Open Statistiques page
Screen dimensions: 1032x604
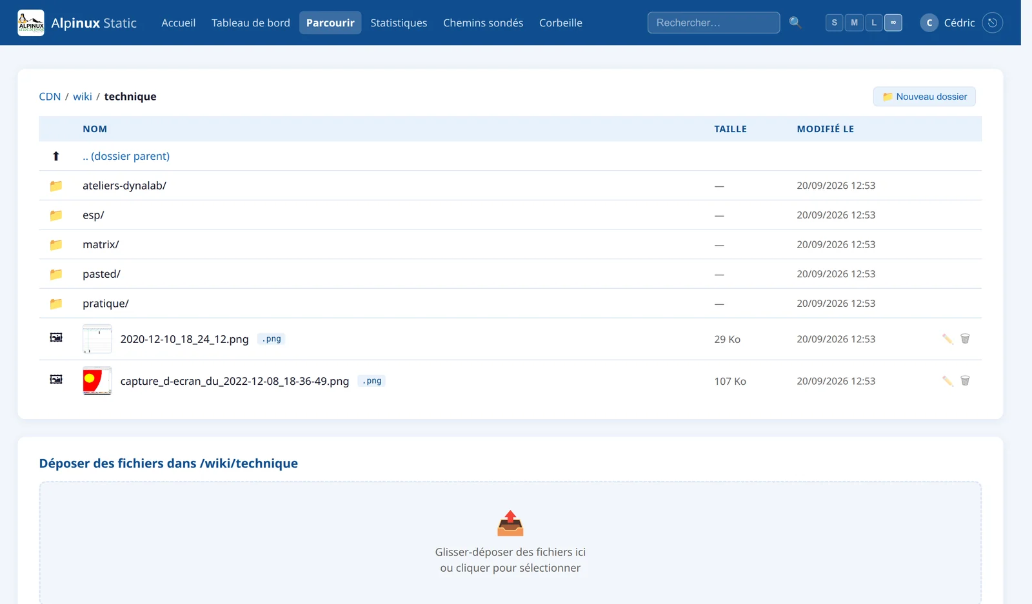[399, 23]
